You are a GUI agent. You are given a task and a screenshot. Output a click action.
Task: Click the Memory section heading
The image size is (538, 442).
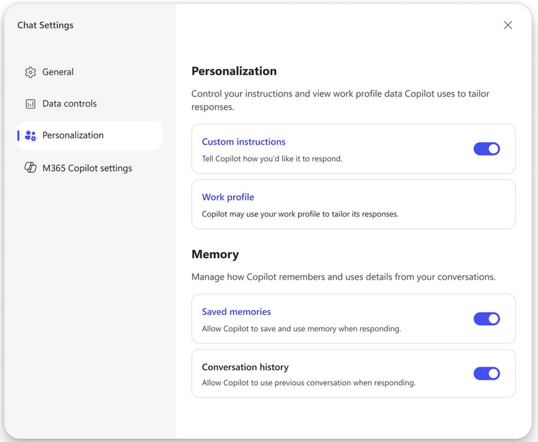point(215,254)
